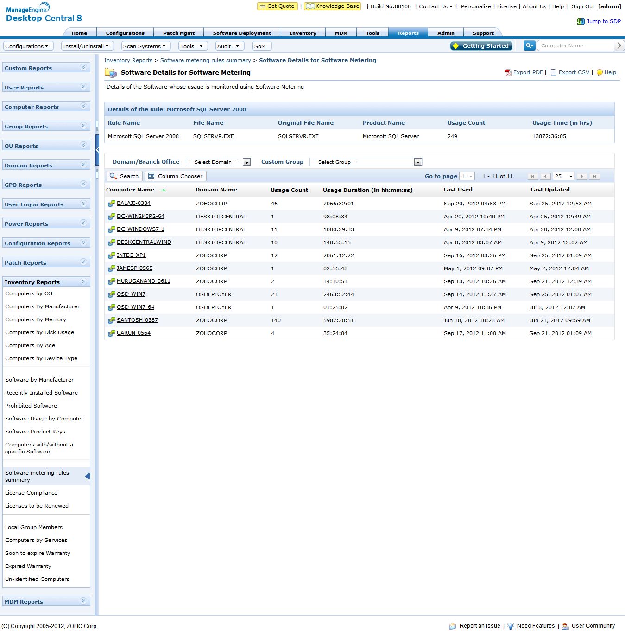This screenshot has width=625, height=637.
Task: Click the UARUN-0564 computer icon
Action: [x=111, y=333]
